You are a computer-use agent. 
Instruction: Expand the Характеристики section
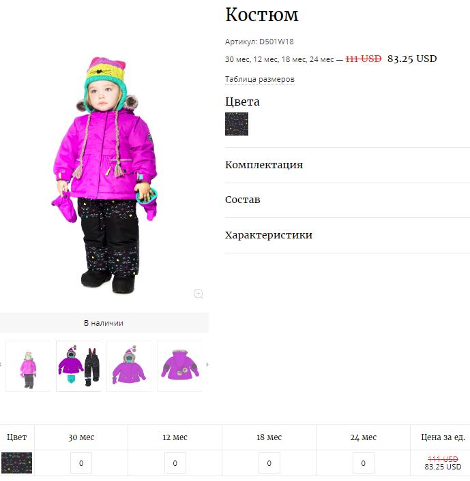pyautogui.click(x=269, y=235)
